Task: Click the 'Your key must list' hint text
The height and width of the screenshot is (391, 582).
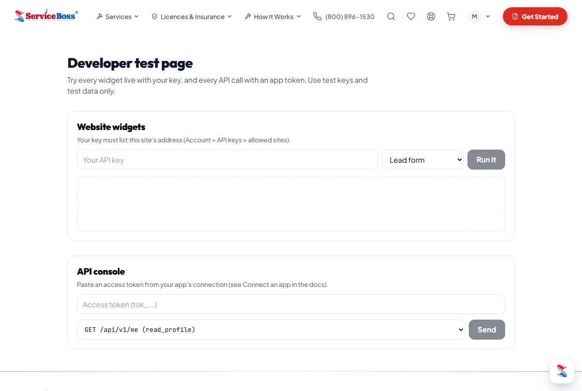Action: pos(184,140)
